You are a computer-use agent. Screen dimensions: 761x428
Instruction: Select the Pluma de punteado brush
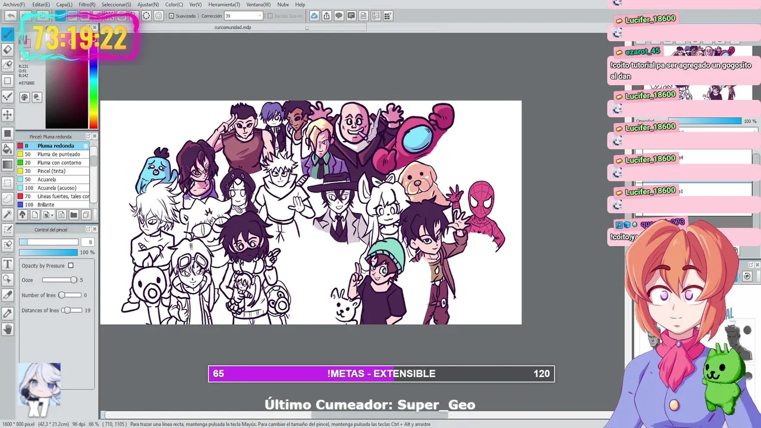(x=53, y=154)
